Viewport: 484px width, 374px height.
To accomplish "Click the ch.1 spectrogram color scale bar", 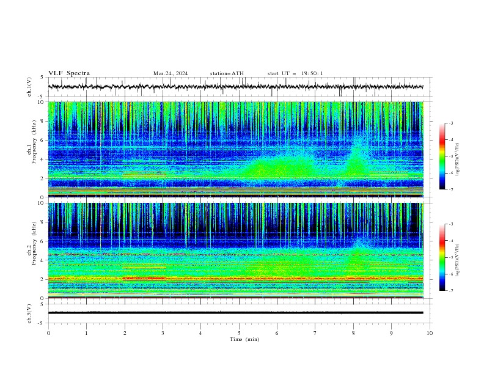I will (442, 156).
